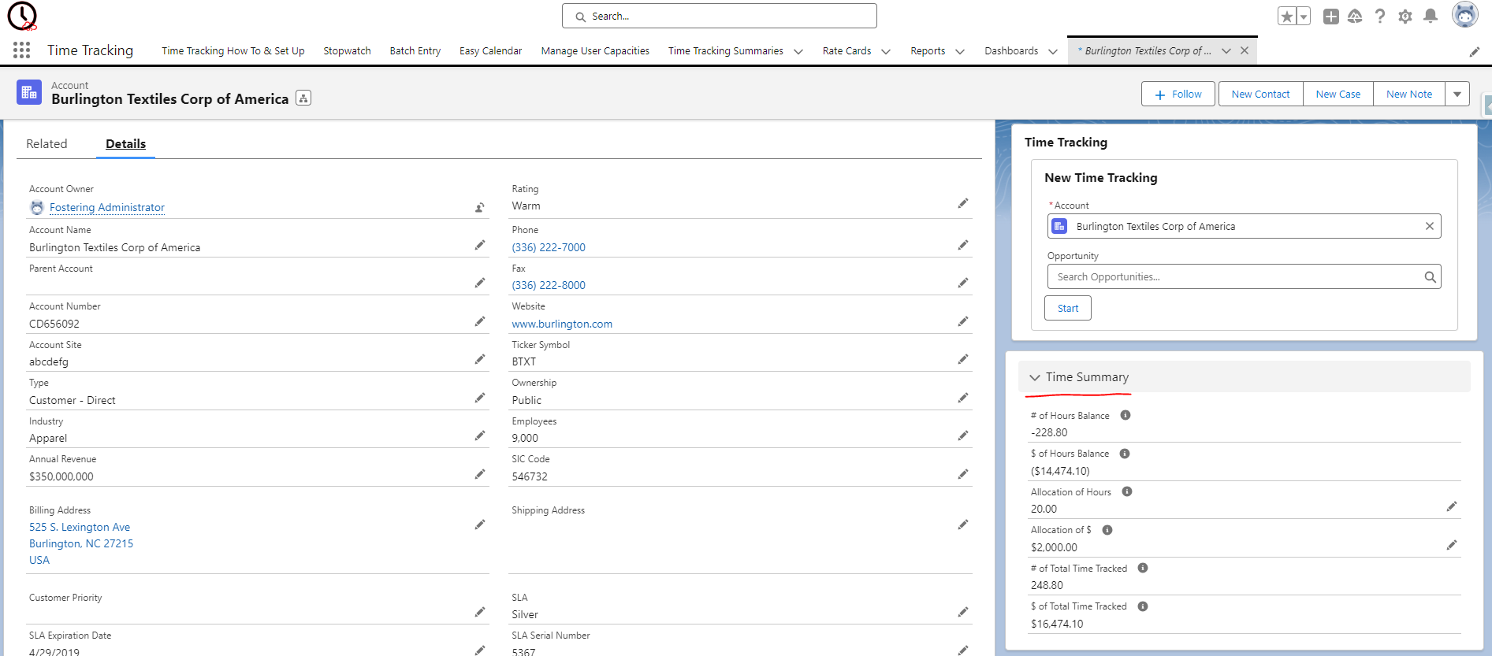Open the Trailhead guidance cloud icon
1492x656 pixels.
(x=1355, y=17)
